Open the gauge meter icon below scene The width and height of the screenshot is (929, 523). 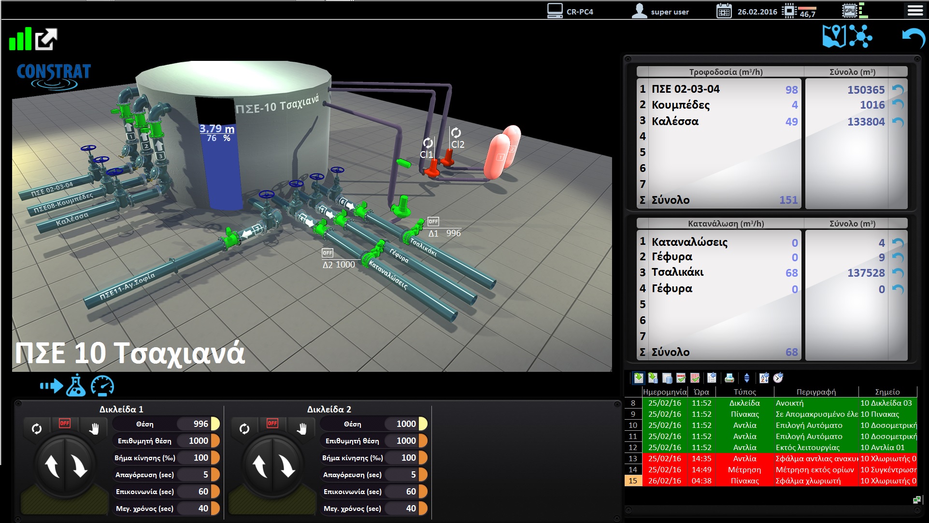(102, 385)
